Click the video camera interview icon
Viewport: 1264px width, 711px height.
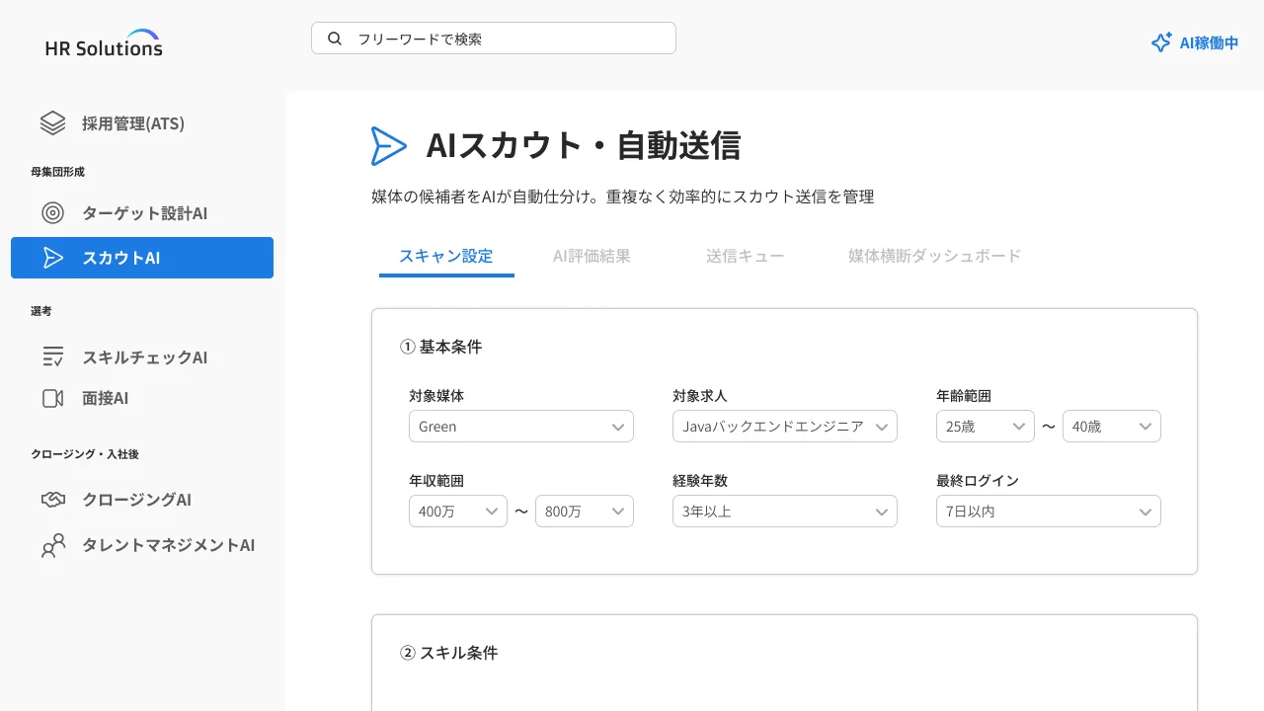53,399
